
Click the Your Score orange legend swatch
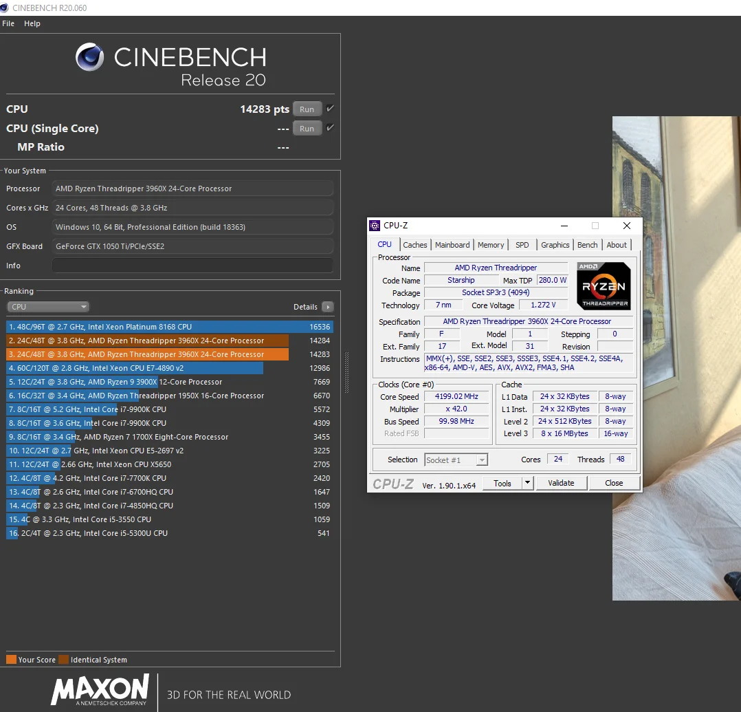pos(11,660)
